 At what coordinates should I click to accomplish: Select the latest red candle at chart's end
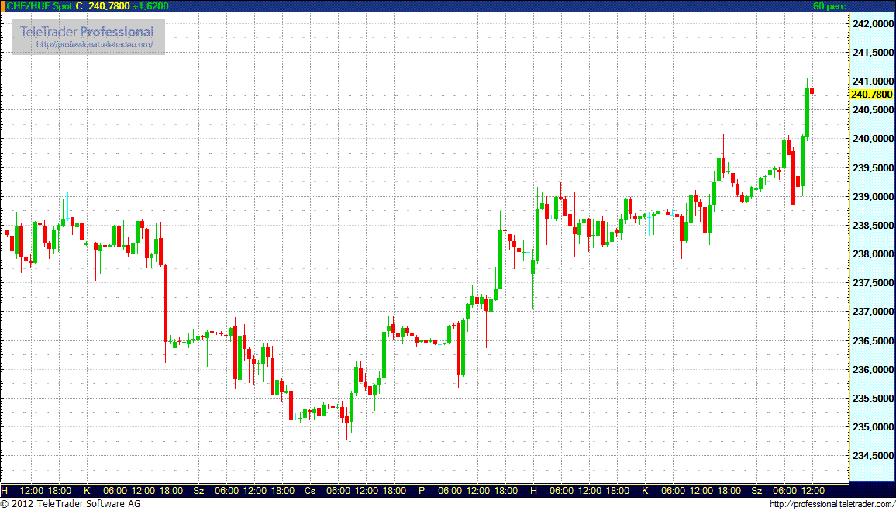(x=812, y=91)
